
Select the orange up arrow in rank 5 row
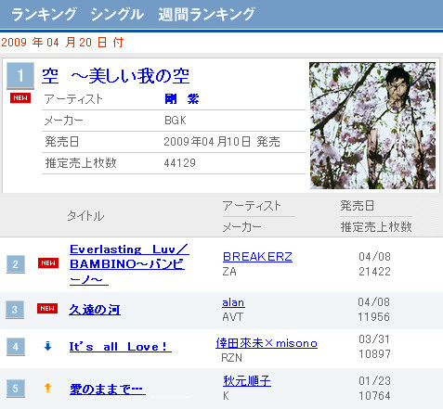point(47,388)
